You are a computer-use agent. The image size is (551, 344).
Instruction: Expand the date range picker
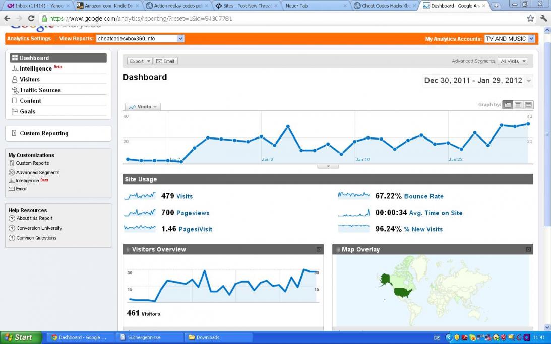pos(528,81)
